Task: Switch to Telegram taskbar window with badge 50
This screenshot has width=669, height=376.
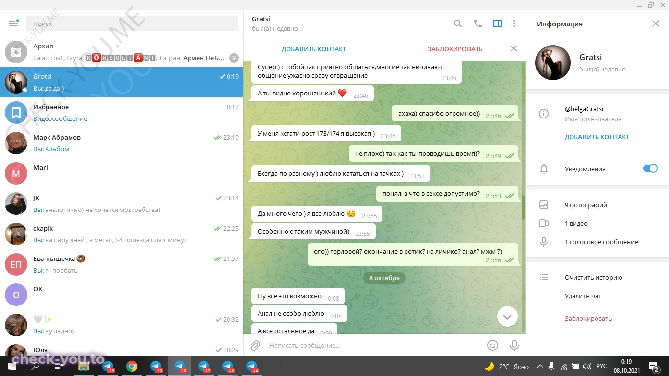Action: pyautogui.click(x=156, y=366)
